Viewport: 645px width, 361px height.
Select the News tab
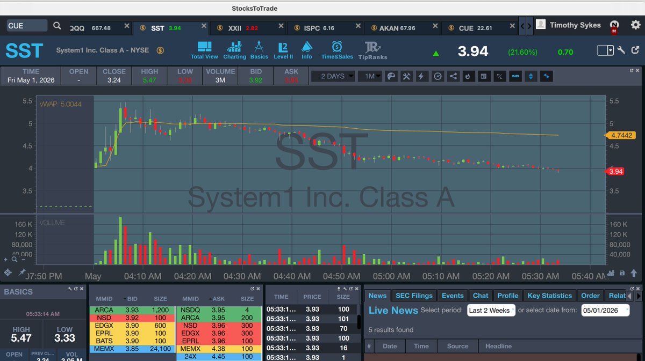377,296
